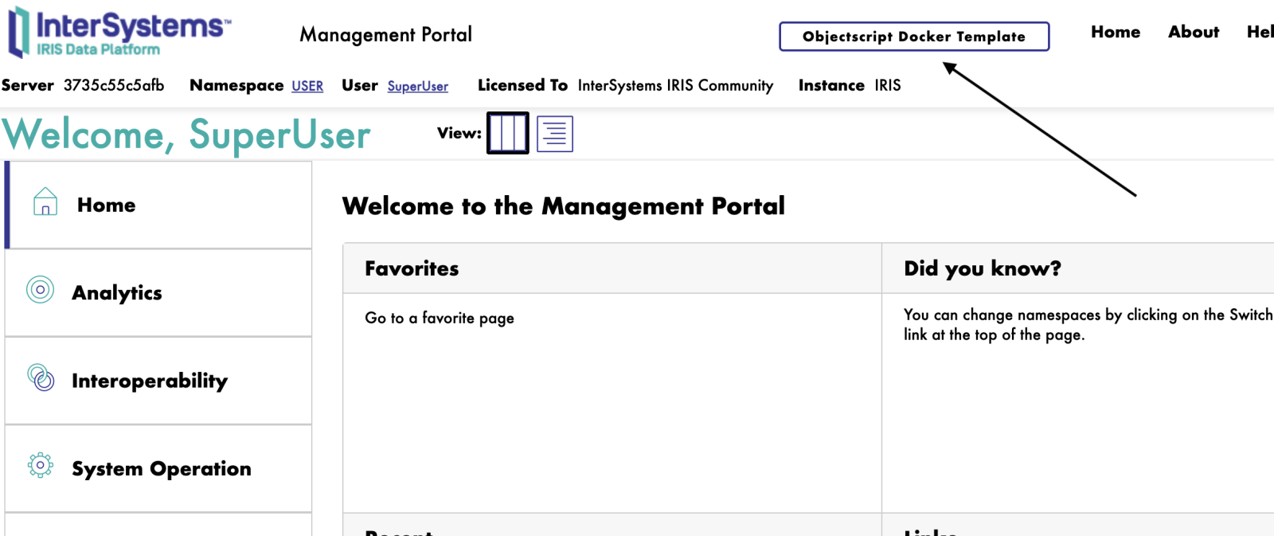This screenshot has width=1274, height=536.
Task: Switch to list view layout
Action: point(555,134)
